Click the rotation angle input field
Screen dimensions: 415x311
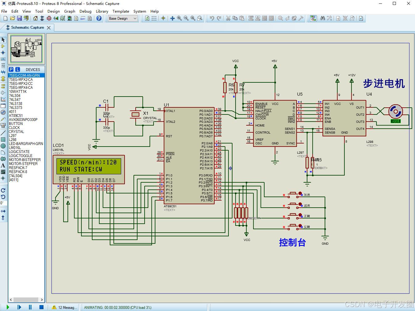tap(3, 203)
